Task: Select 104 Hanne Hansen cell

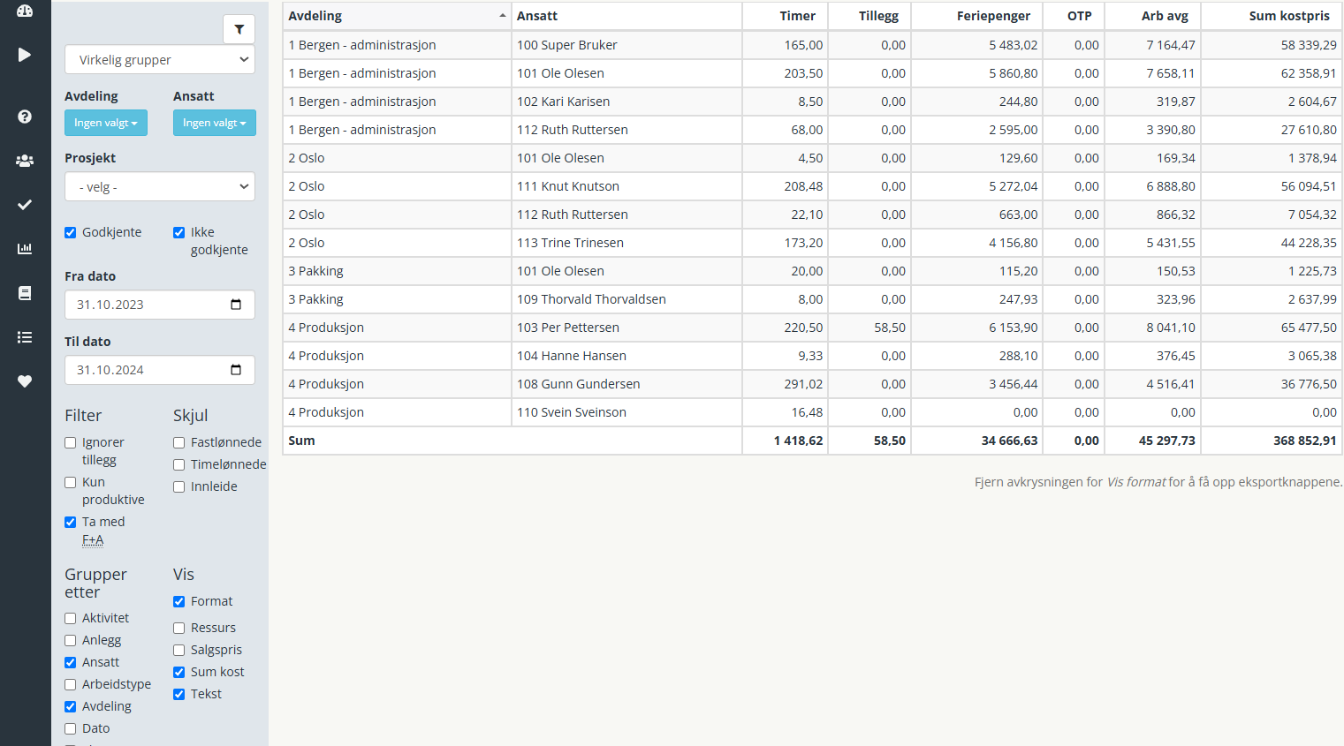Action: [626, 356]
